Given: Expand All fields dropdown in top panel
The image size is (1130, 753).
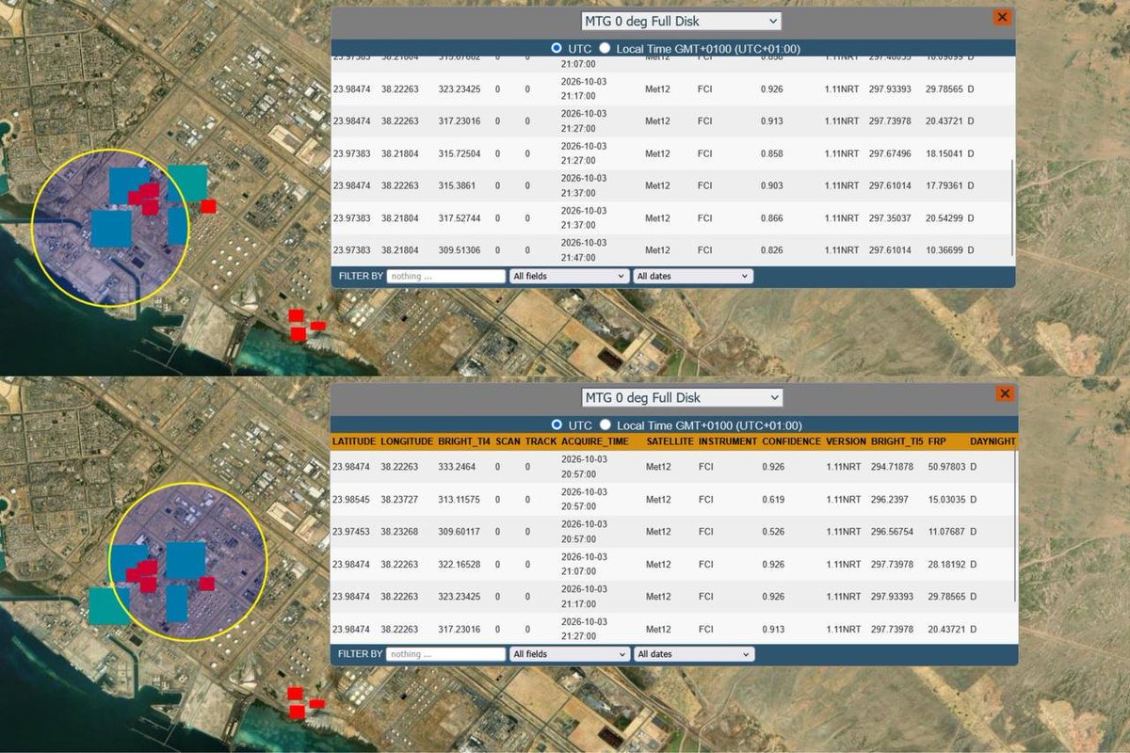Looking at the screenshot, I should (x=569, y=277).
